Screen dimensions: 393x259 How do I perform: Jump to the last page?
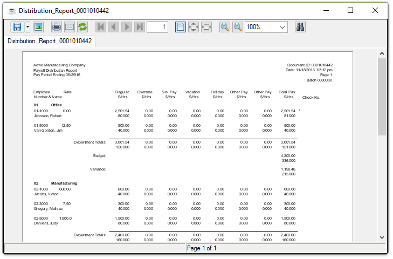[140, 27]
